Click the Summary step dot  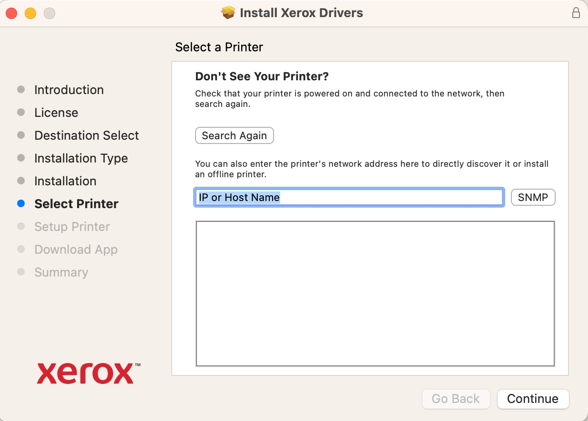click(x=21, y=272)
